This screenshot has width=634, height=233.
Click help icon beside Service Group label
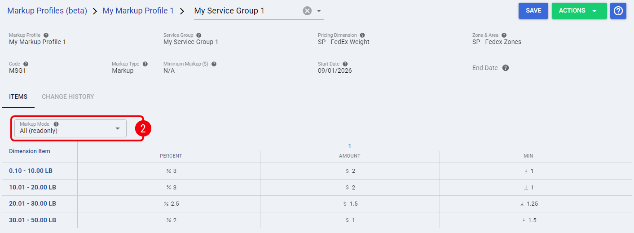(199, 35)
